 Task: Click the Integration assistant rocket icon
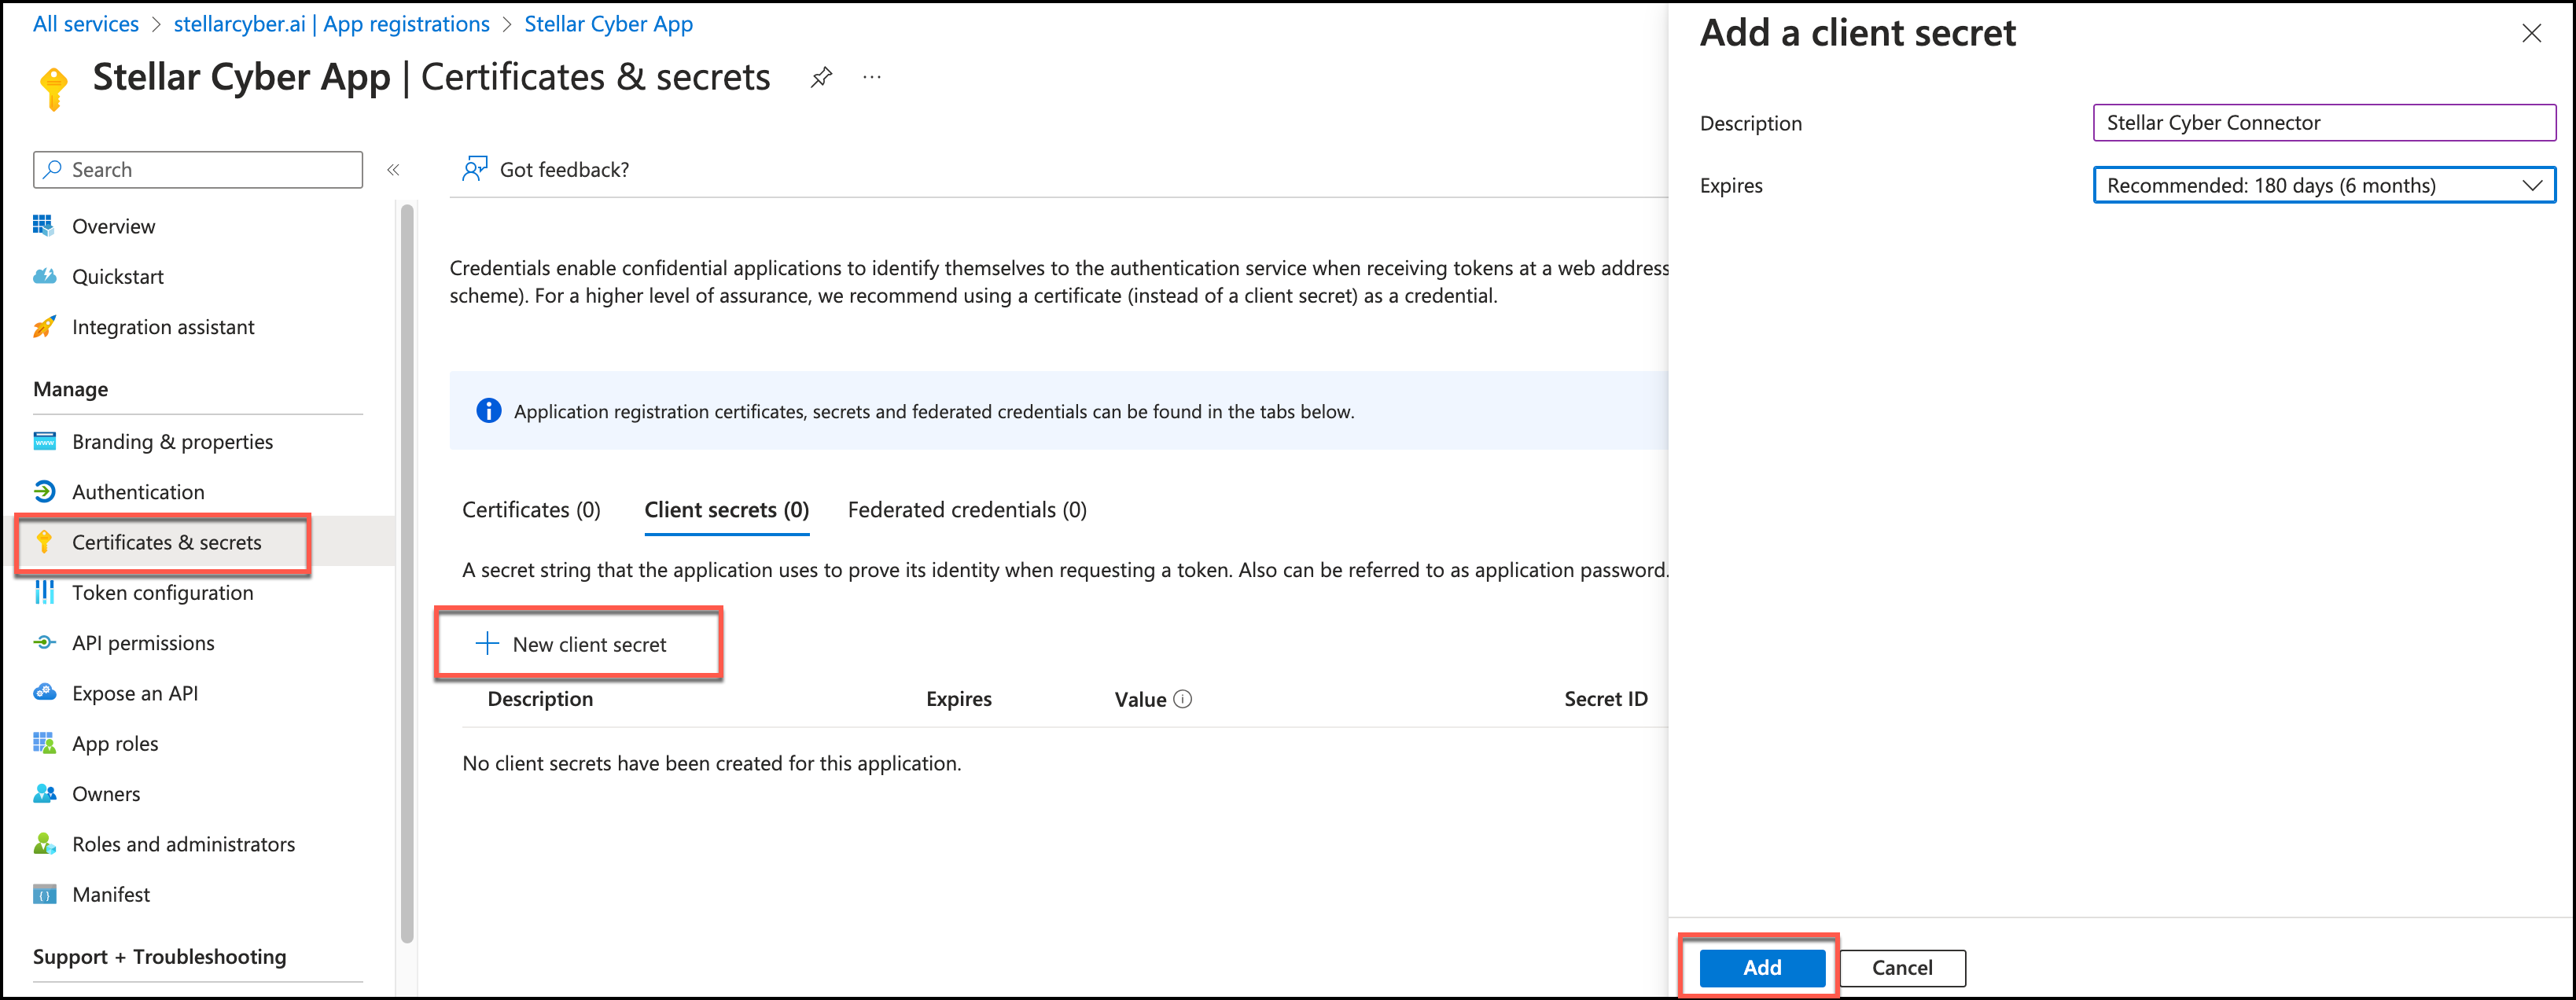44,327
